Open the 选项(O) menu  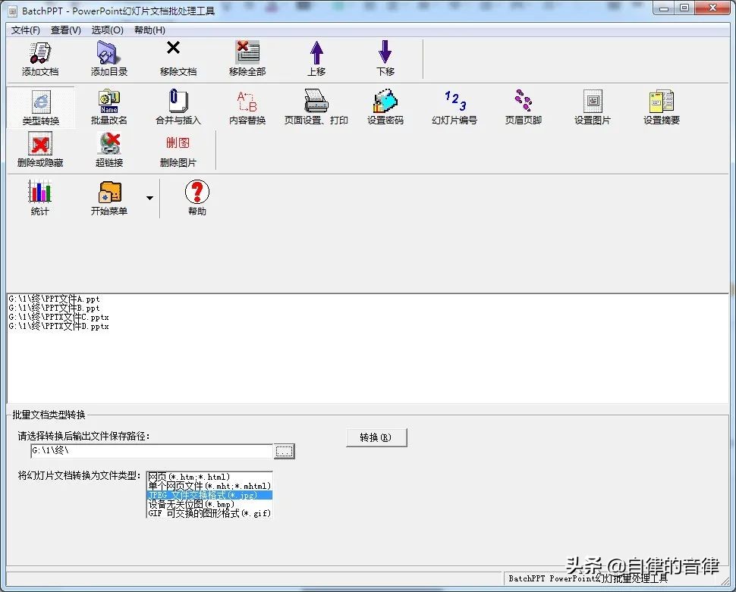pos(108,30)
